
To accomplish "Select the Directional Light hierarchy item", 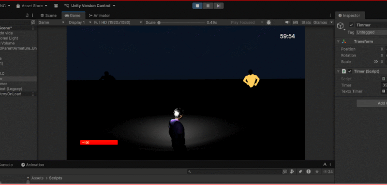I will click(x=18, y=38).
